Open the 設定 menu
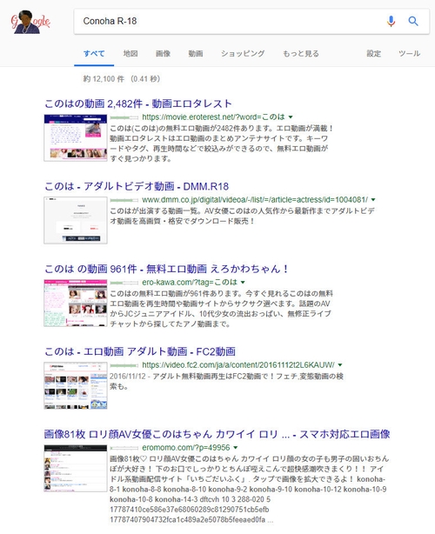 point(374,53)
